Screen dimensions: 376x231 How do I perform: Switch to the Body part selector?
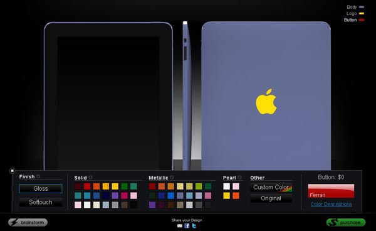click(x=355, y=7)
